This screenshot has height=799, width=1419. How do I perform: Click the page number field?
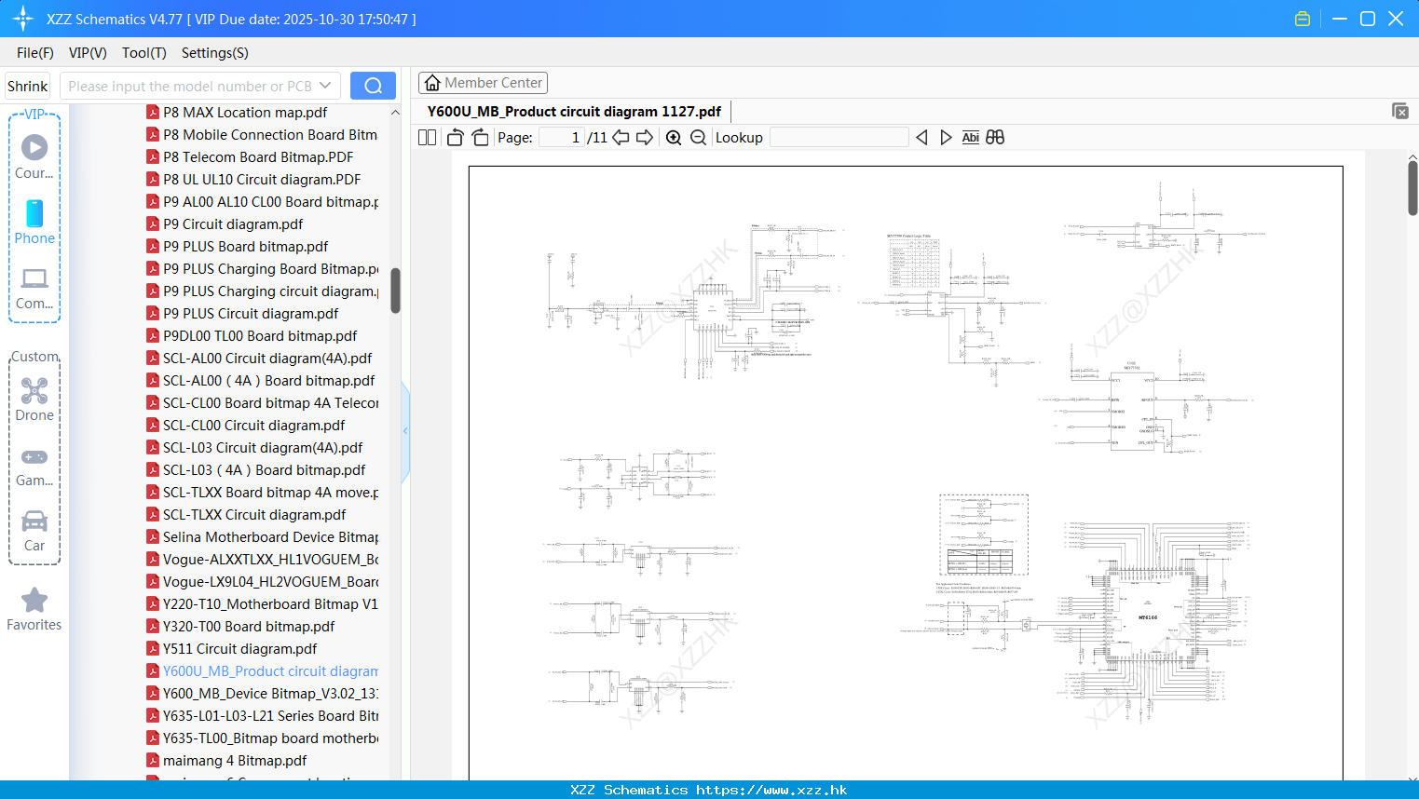pyautogui.click(x=562, y=138)
